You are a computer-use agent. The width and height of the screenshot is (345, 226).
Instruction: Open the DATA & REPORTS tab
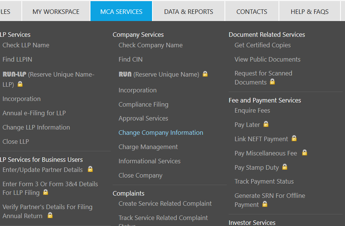pyautogui.click(x=188, y=11)
